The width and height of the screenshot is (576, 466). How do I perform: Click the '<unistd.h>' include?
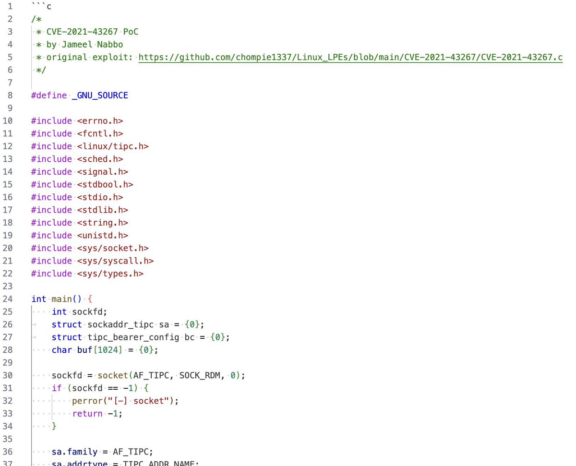103,235
